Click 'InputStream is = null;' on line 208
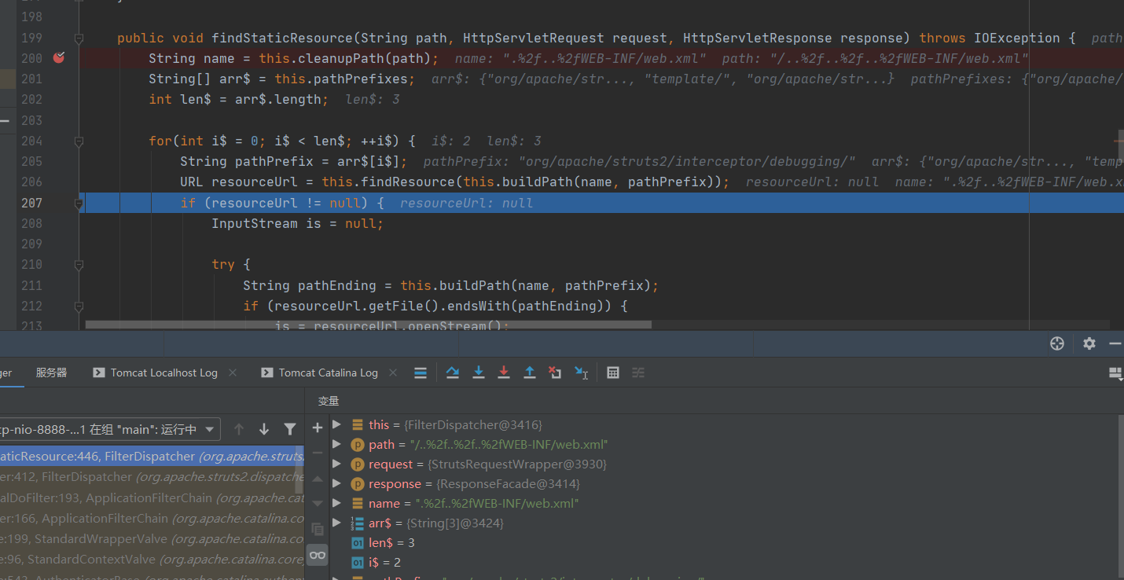Viewport: 1124px width, 580px height. 297,223
